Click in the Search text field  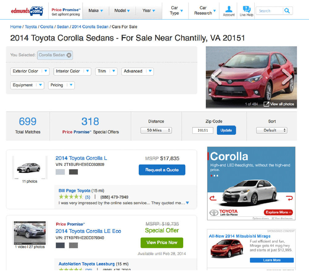point(269,11)
